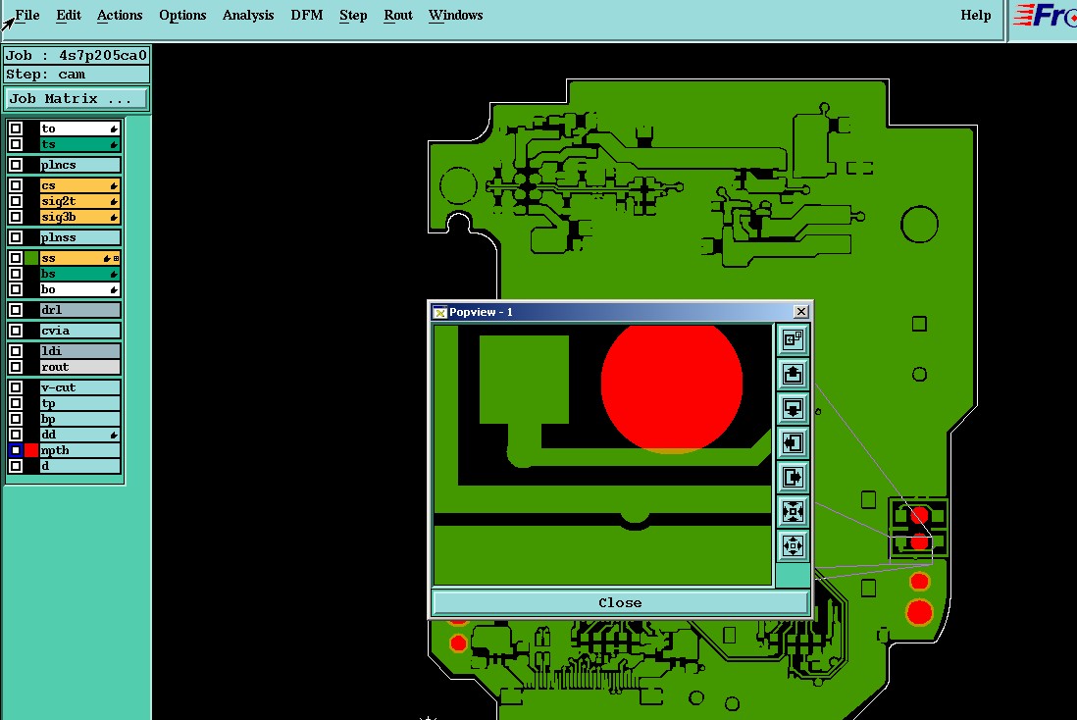Toggle the display checkbox for layer 'ss'
Viewport: 1077px width, 720px height.
pyautogui.click(x=16, y=258)
